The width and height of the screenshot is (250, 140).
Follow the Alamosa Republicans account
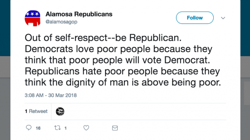[195, 17]
